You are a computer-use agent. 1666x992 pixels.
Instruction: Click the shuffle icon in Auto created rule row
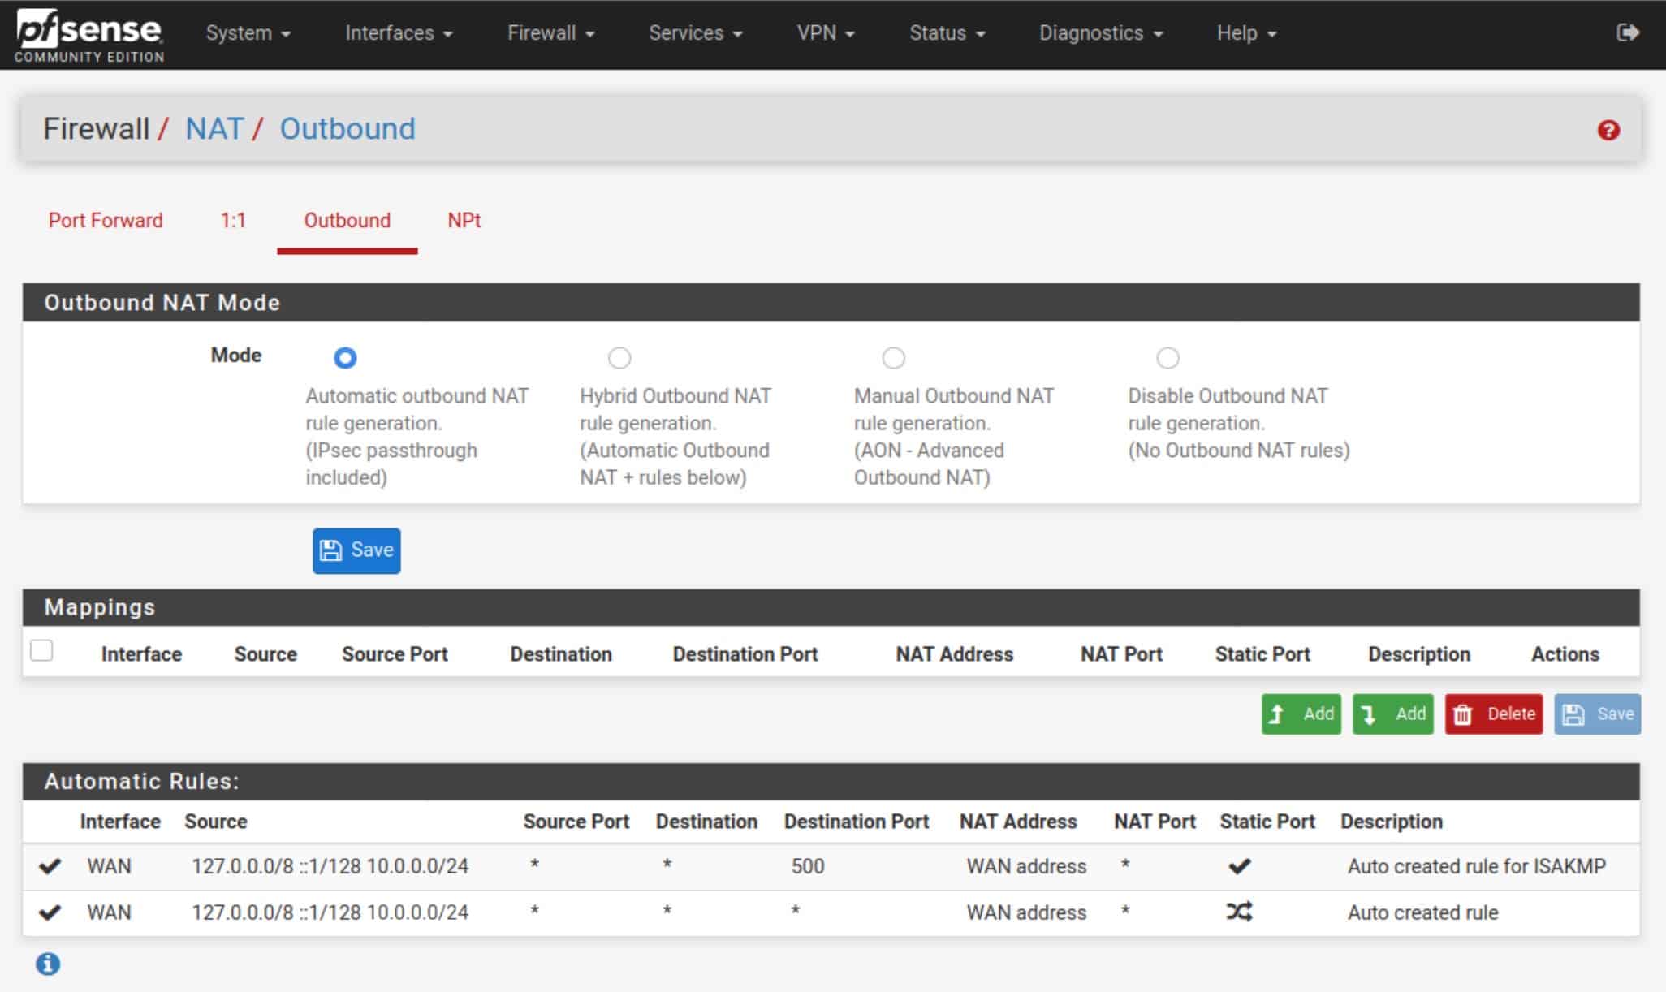pyautogui.click(x=1239, y=912)
